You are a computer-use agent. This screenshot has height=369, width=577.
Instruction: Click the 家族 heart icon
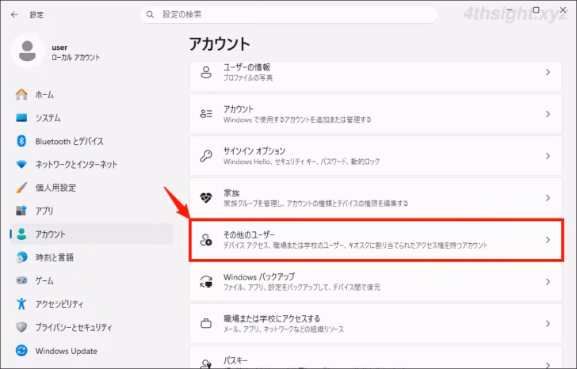[206, 198]
